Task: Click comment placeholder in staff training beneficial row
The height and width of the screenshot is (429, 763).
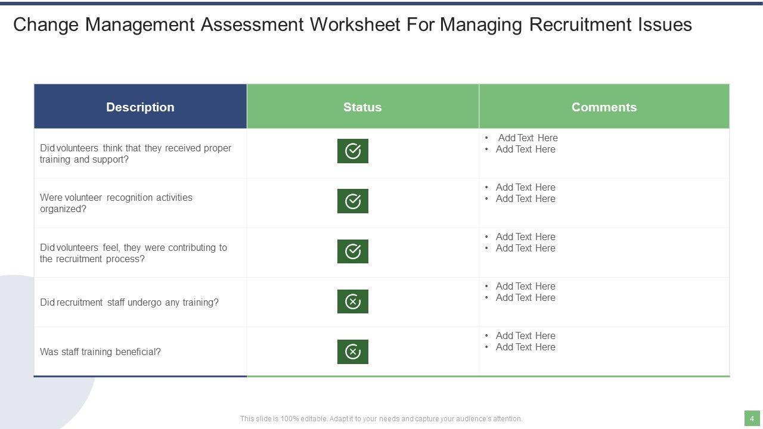Action: click(x=525, y=335)
